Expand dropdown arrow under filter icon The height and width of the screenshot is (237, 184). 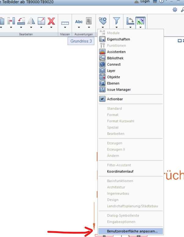coord(117,27)
